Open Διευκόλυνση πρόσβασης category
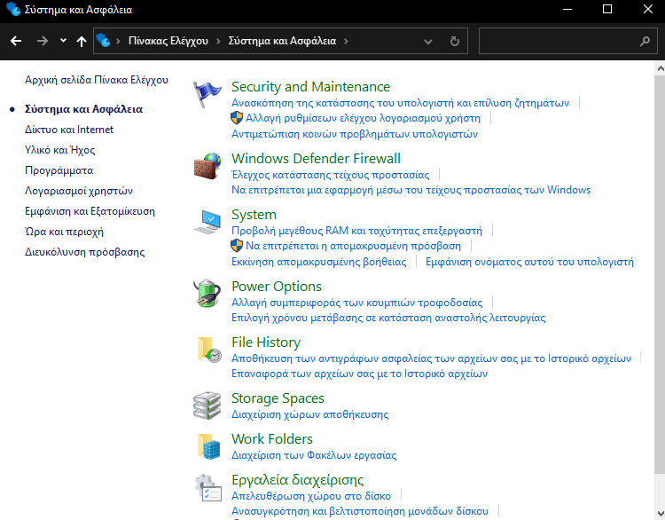 coord(85,252)
